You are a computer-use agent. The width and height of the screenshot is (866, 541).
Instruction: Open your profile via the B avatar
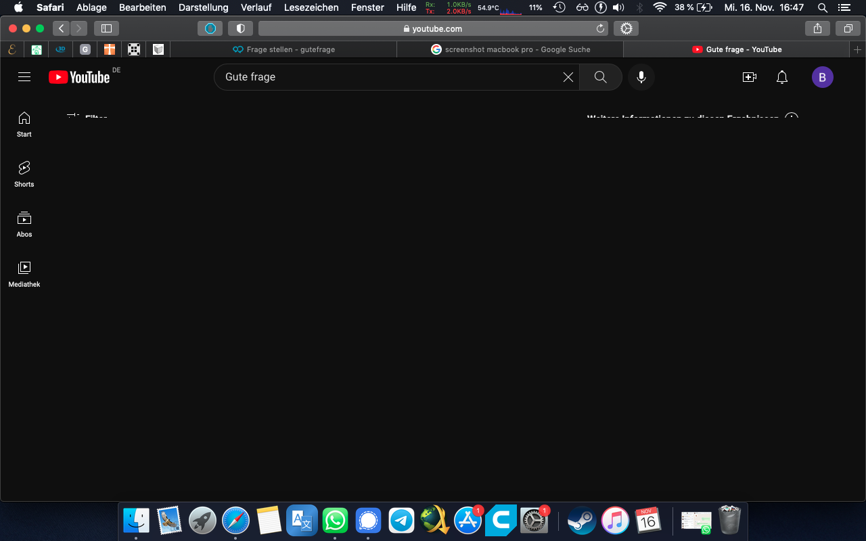pyautogui.click(x=823, y=77)
